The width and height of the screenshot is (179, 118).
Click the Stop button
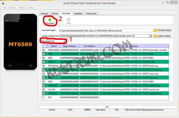[69, 21]
